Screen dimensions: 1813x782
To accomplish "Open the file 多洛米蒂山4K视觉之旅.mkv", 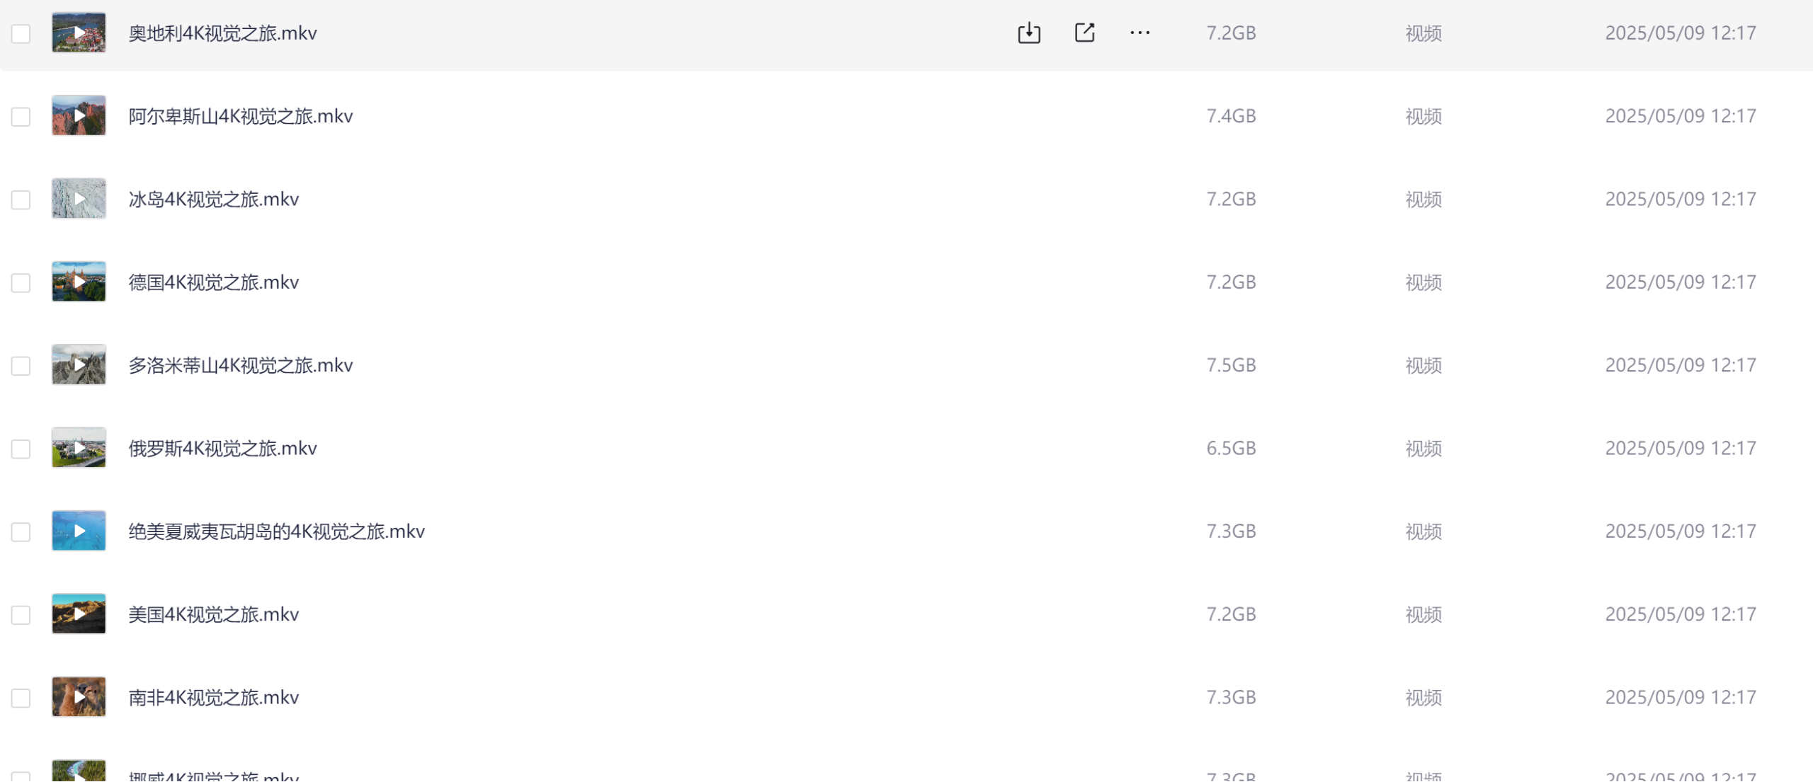I will point(240,365).
